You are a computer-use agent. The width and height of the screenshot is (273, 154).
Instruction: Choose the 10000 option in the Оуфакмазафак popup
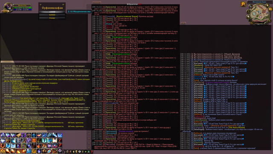[52, 12]
